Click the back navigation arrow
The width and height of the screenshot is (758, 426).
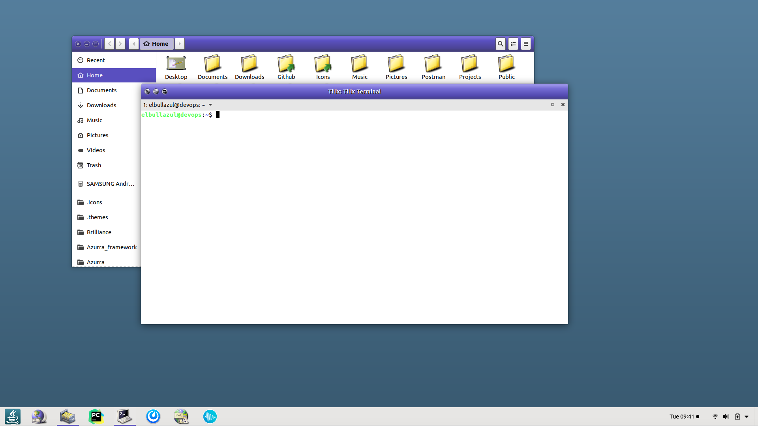[110, 44]
